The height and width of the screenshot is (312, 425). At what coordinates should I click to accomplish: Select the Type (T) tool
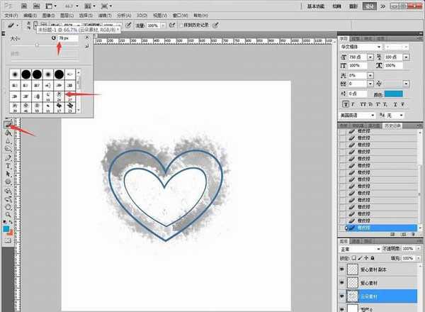[x=8, y=165]
